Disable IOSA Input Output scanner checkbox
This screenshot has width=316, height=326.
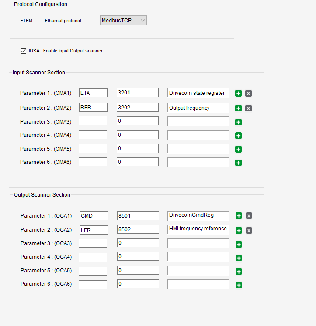click(24, 51)
